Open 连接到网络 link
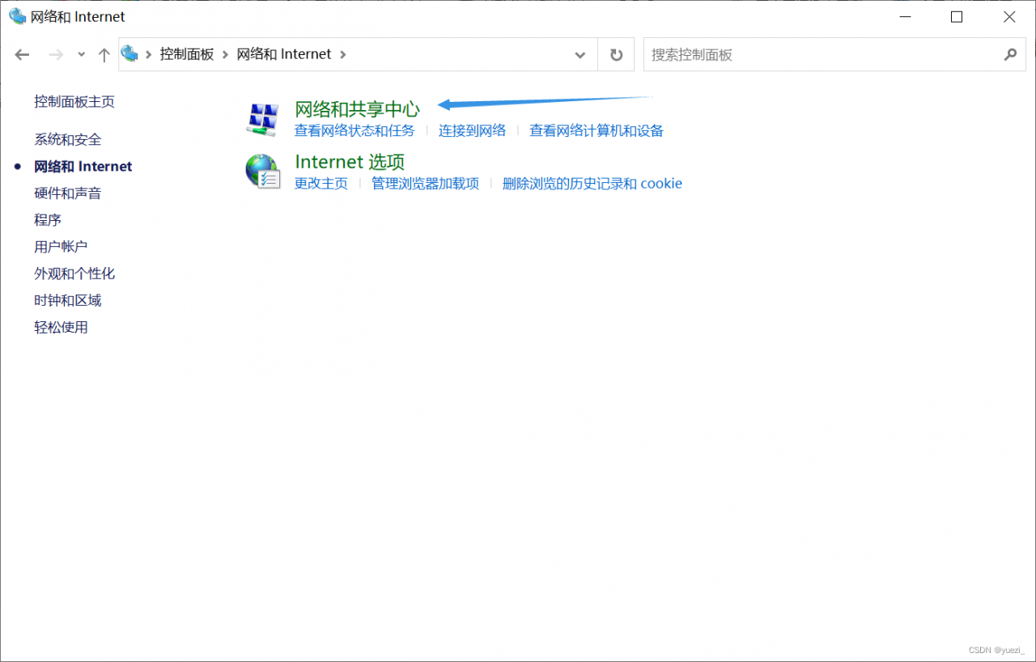Viewport: 1036px width, 662px height. [472, 130]
